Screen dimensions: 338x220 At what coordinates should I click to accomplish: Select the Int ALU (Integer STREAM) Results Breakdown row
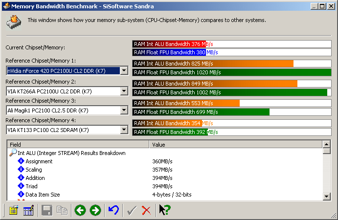point(71,153)
